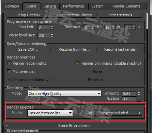Select the Scene tab
Image resolution: width=154 pixels, height=133 pixels.
coord(31,6)
